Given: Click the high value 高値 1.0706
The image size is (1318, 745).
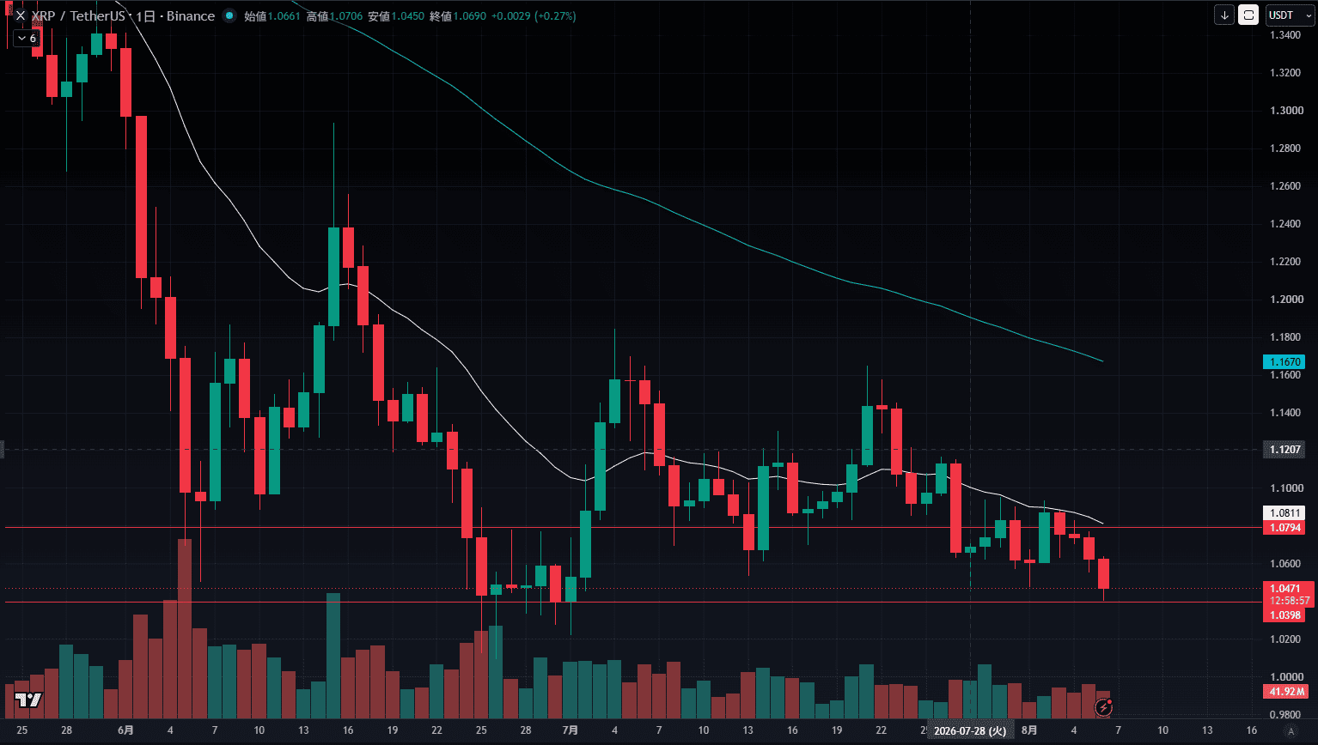Looking at the screenshot, I should coord(334,16).
